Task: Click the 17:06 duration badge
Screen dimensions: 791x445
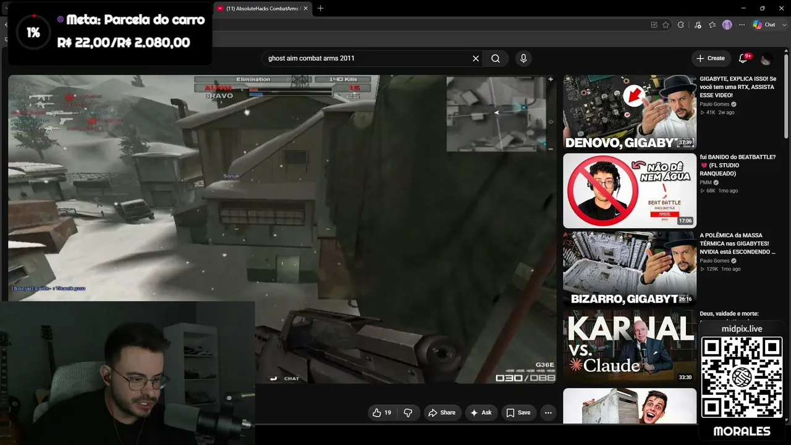Action: 685,221
